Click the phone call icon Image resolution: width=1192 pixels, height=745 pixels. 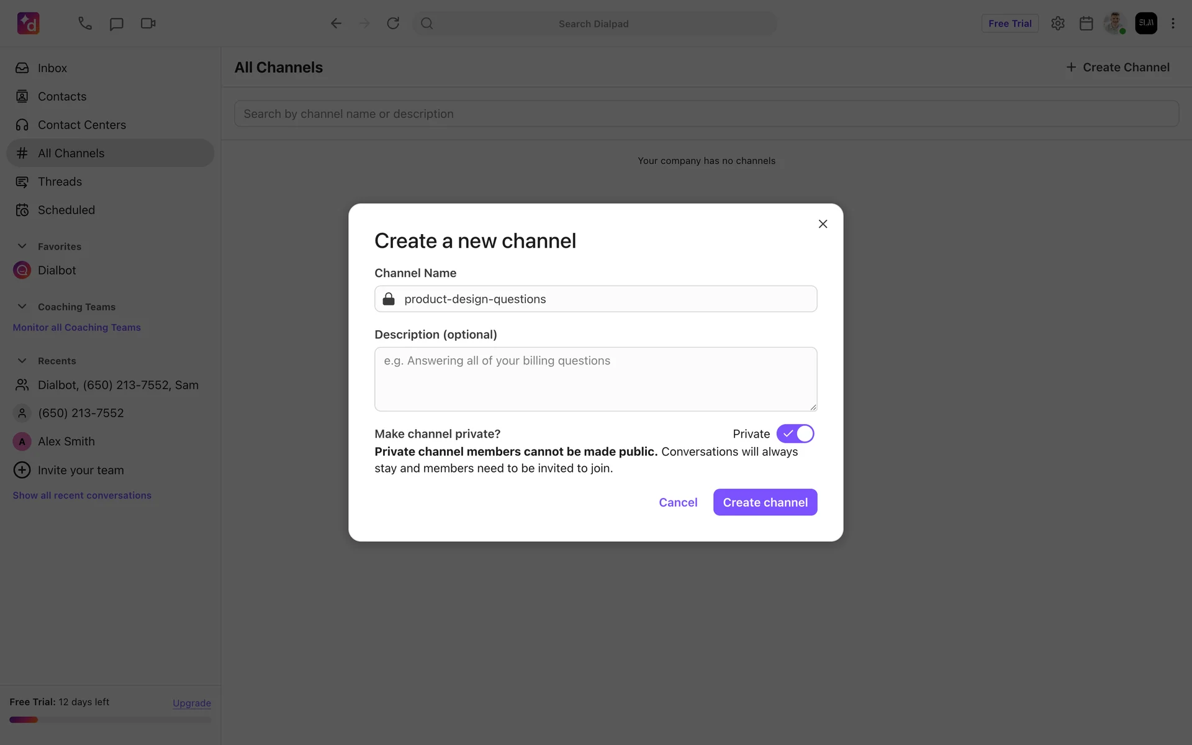pos(85,24)
